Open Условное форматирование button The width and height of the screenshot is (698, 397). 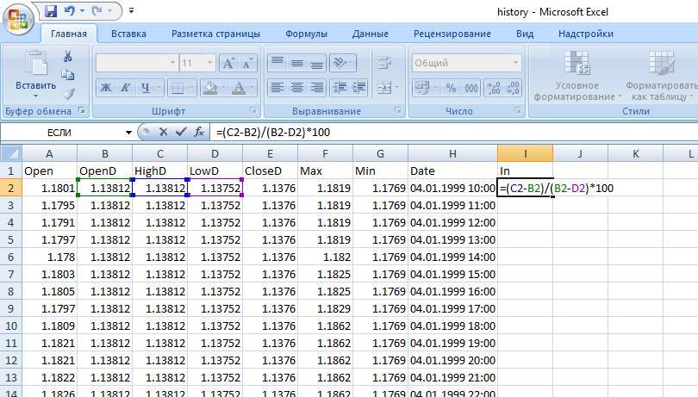click(x=576, y=75)
